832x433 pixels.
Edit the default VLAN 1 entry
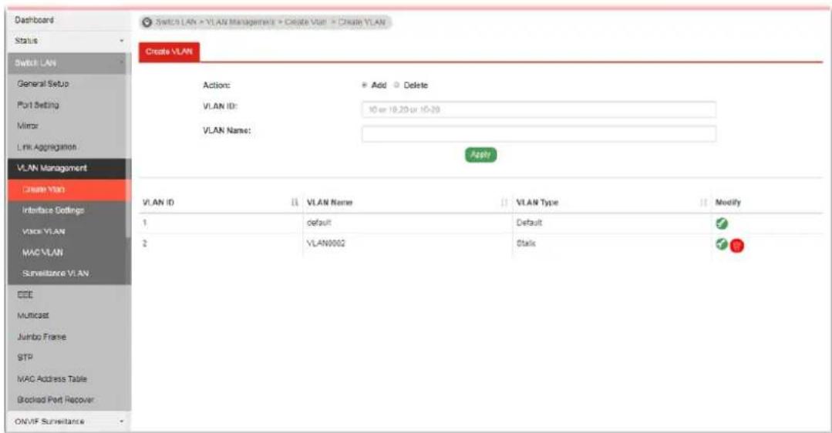[722, 223]
